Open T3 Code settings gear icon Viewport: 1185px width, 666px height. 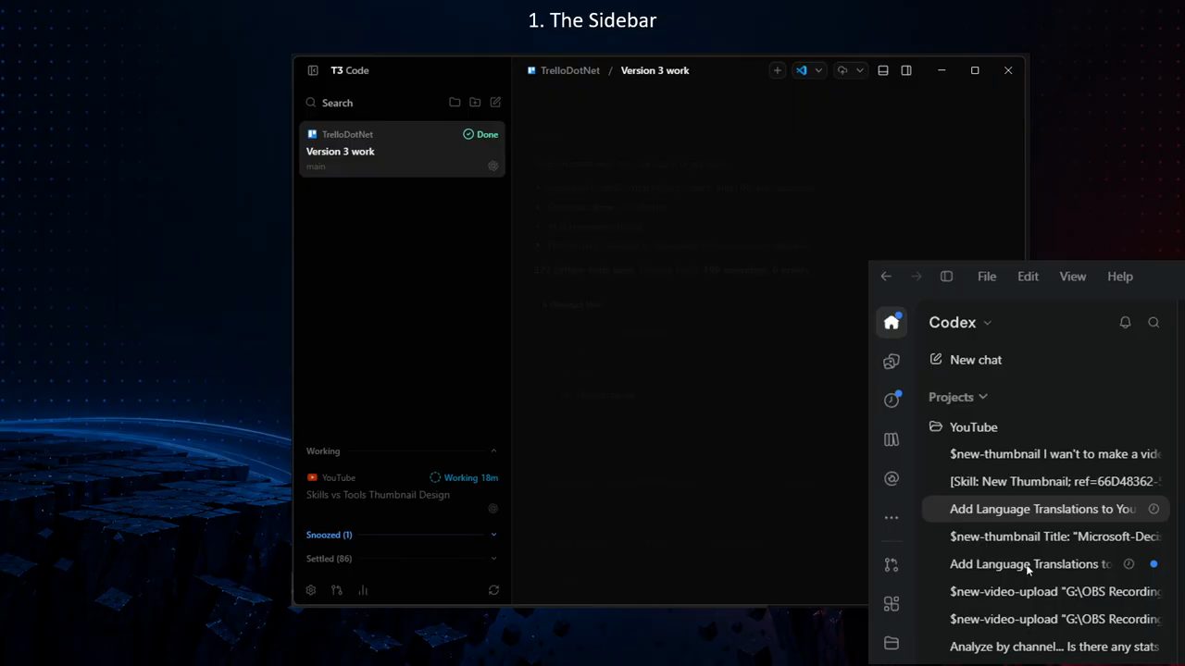tap(311, 590)
